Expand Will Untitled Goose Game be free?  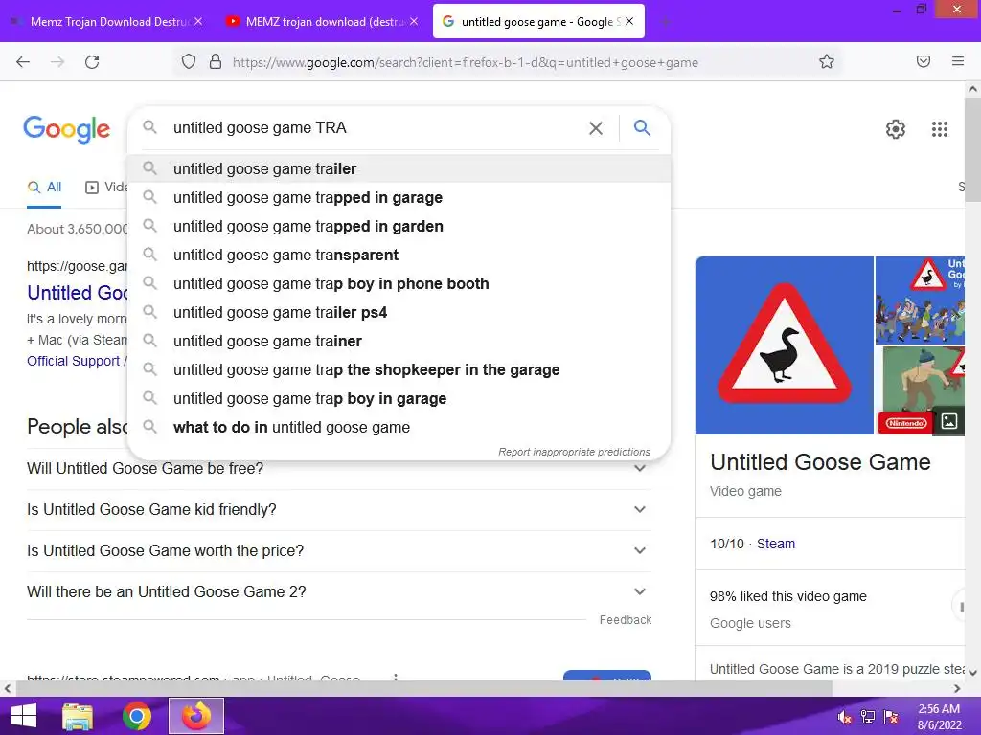click(338, 468)
